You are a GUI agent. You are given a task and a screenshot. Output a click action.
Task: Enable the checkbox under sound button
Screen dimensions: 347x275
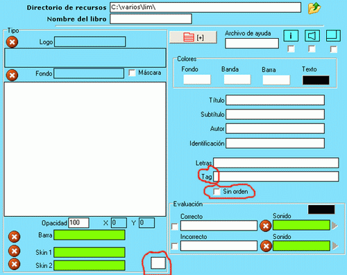point(312,48)
